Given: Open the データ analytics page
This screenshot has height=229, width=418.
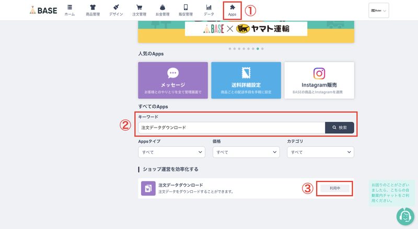Looking at the screenshot, I should click(209, 10).
